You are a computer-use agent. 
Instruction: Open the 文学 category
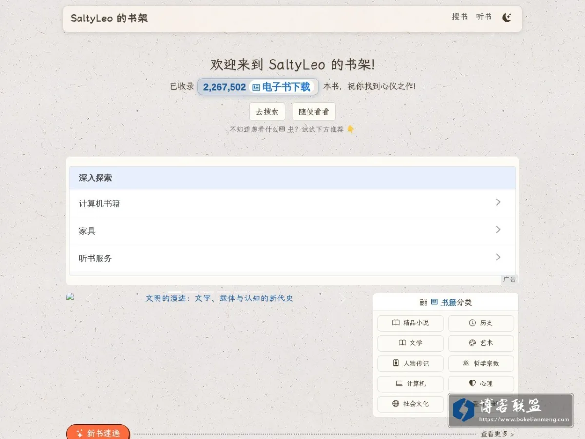point(410,343)
